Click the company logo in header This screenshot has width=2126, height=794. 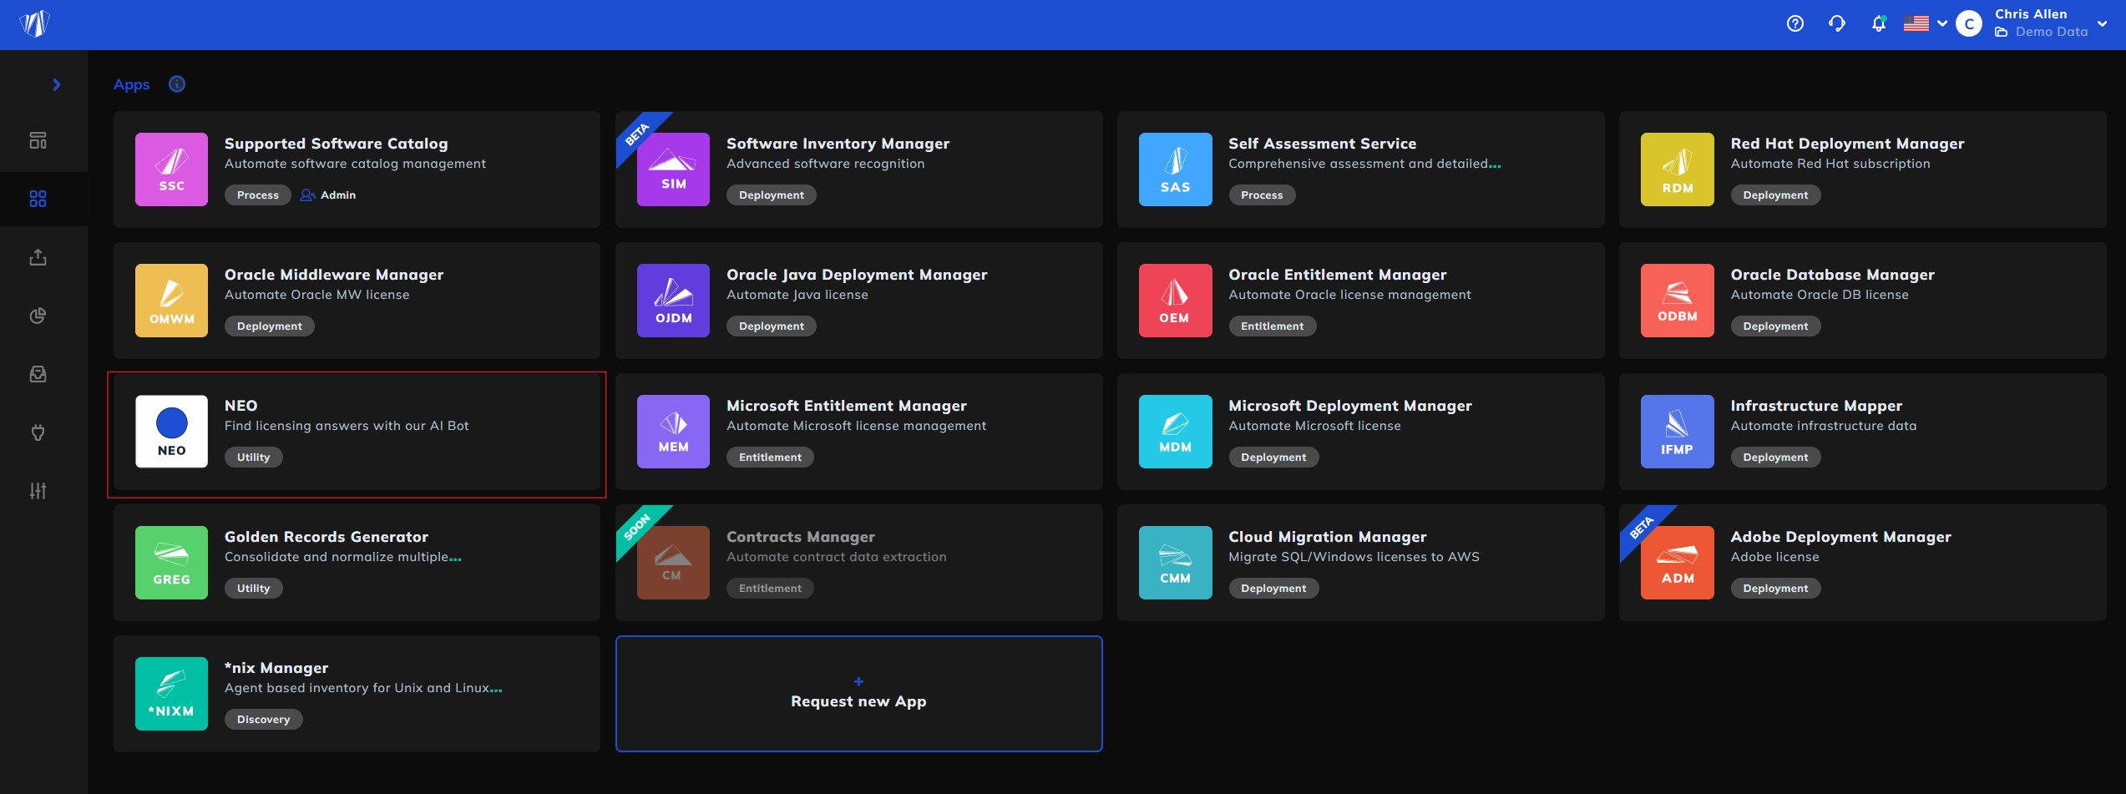(x=35, y=23)
